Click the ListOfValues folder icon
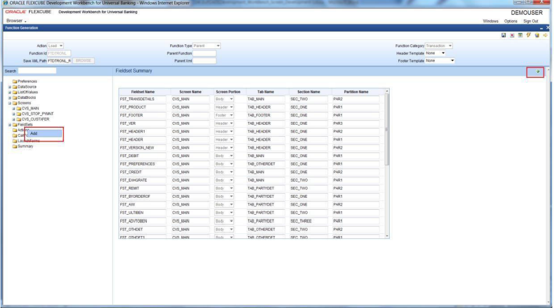554x308 pixels. coord(15,92)
